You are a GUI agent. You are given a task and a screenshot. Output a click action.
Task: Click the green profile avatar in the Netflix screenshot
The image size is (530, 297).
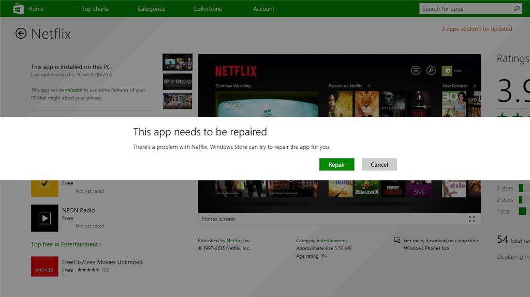[x=447, y=71]
